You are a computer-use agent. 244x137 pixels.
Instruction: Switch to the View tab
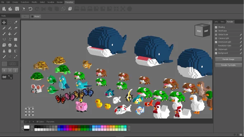click(x=222, y=22)
